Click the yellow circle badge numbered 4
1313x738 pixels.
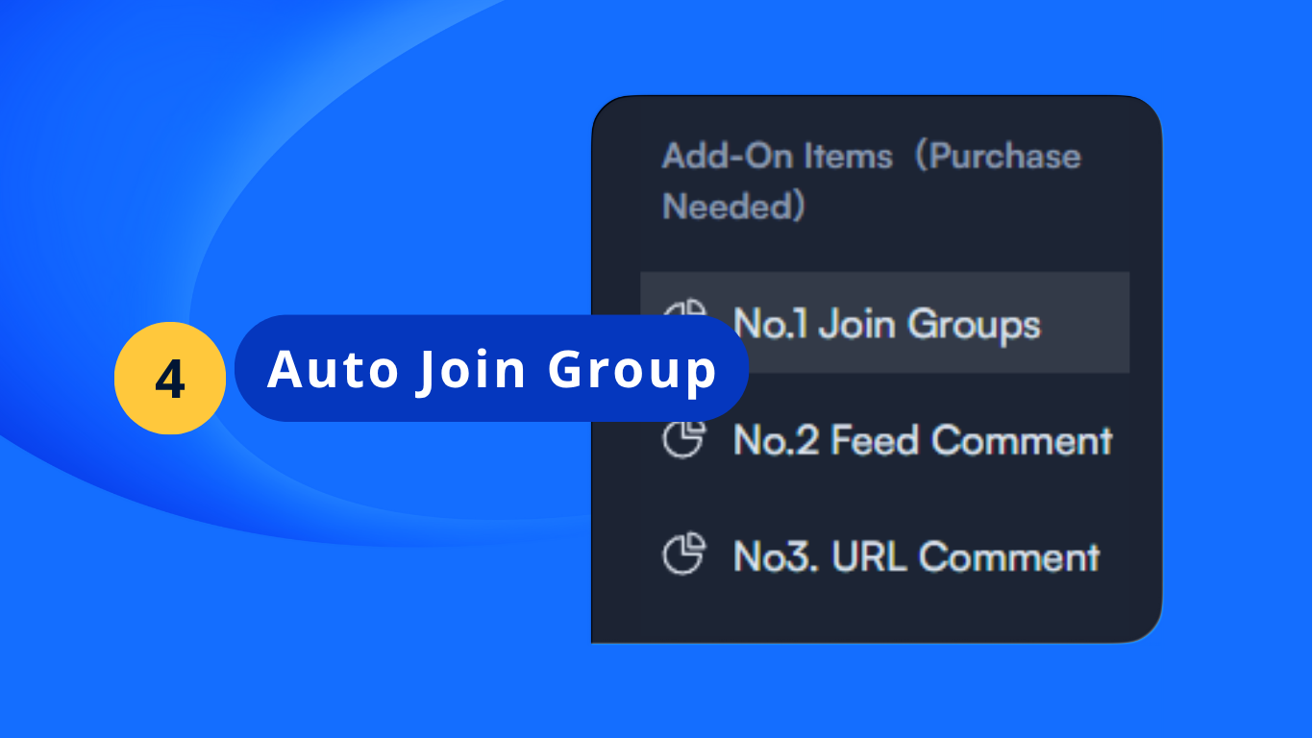(x=170, y=379)
